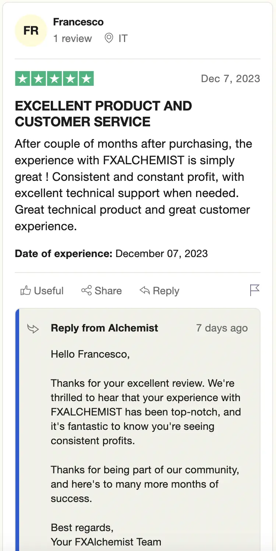Viewport: 276px width, 551px height.
Task: Click the Share network icon
Action: (x=86, y=291)
